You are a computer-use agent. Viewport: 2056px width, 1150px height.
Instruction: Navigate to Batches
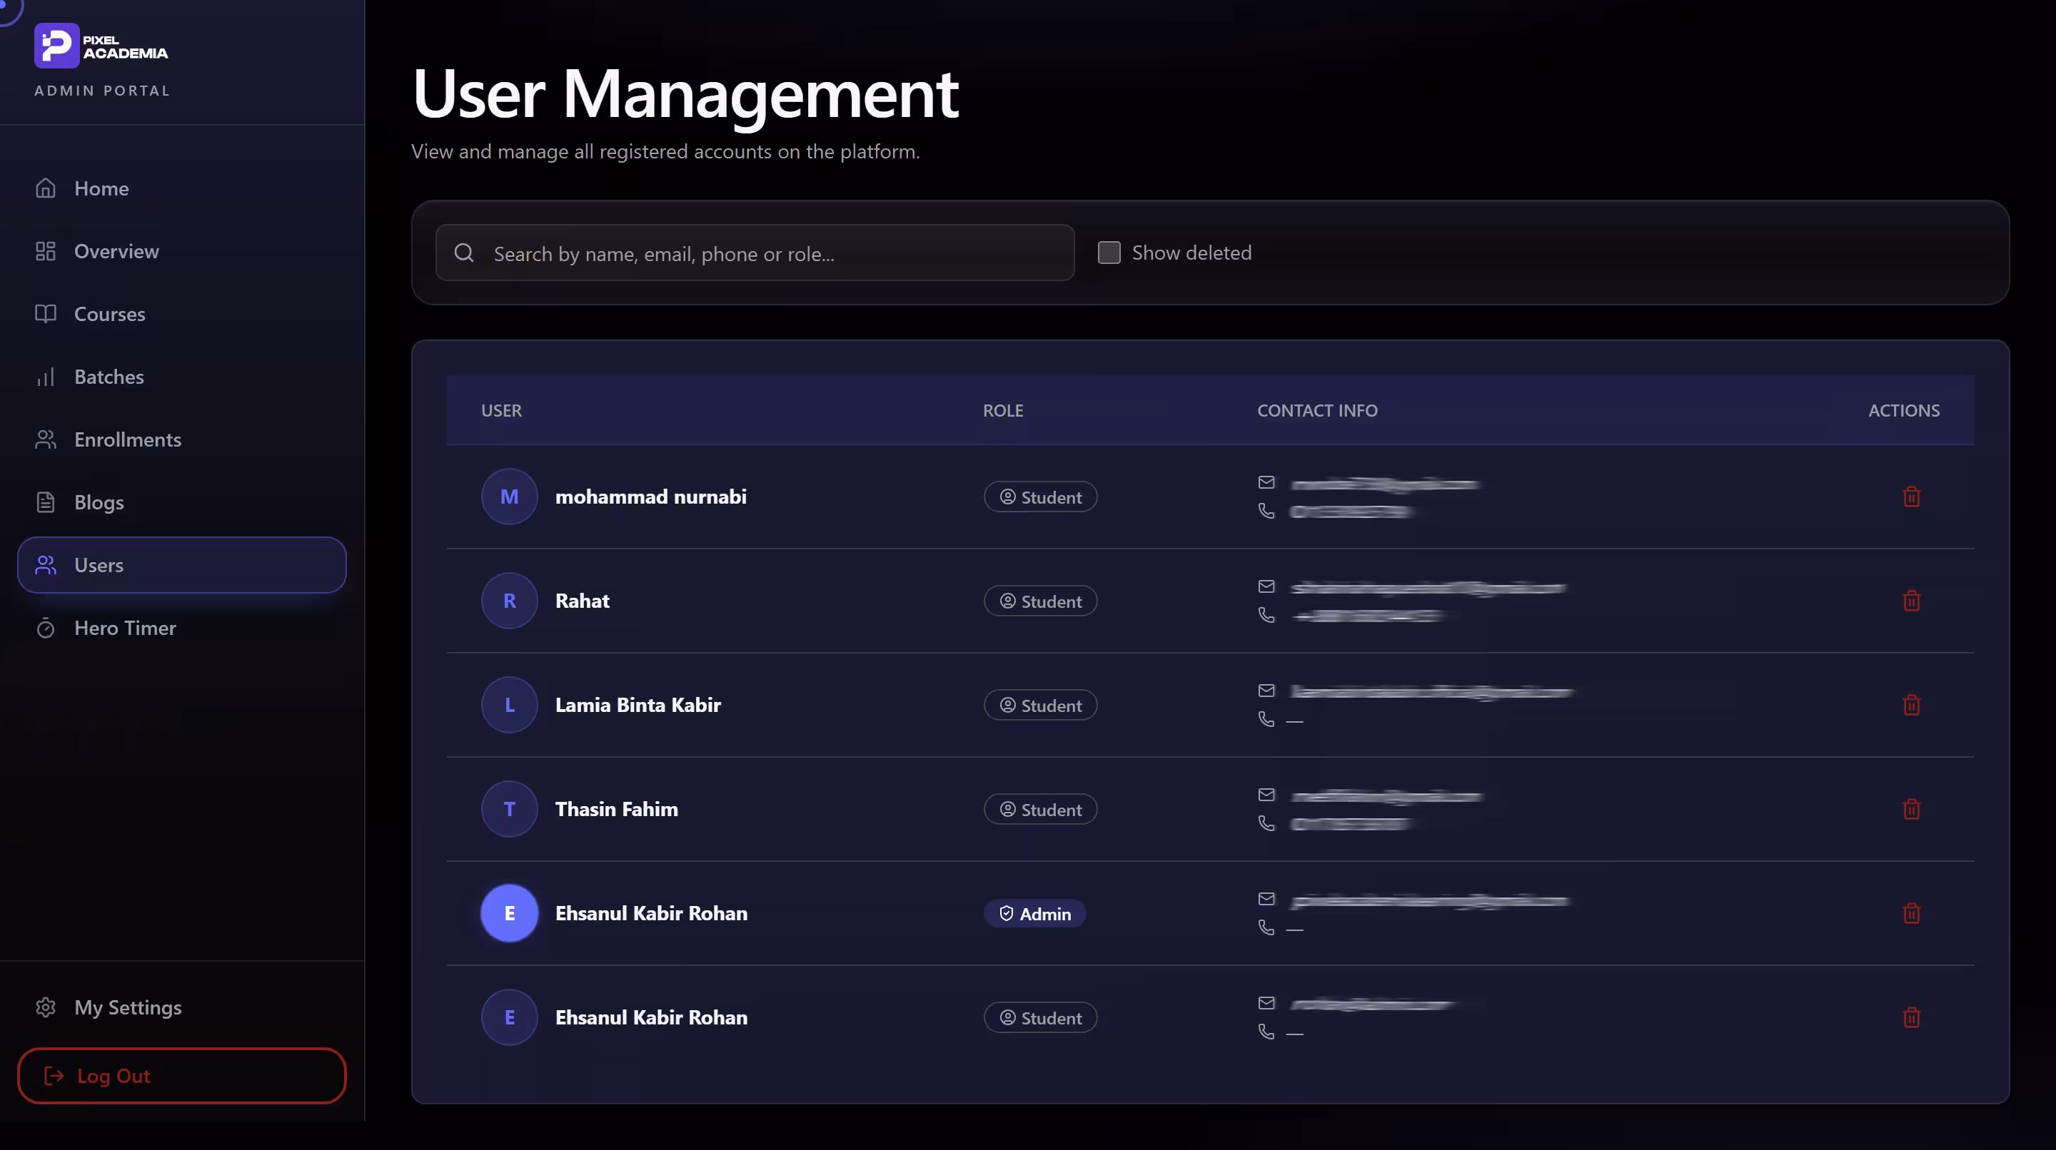(x=182, y=377)
